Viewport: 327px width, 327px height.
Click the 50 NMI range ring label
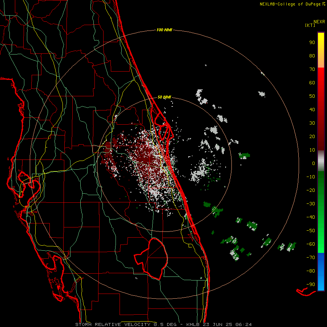[x=164, y=97]
